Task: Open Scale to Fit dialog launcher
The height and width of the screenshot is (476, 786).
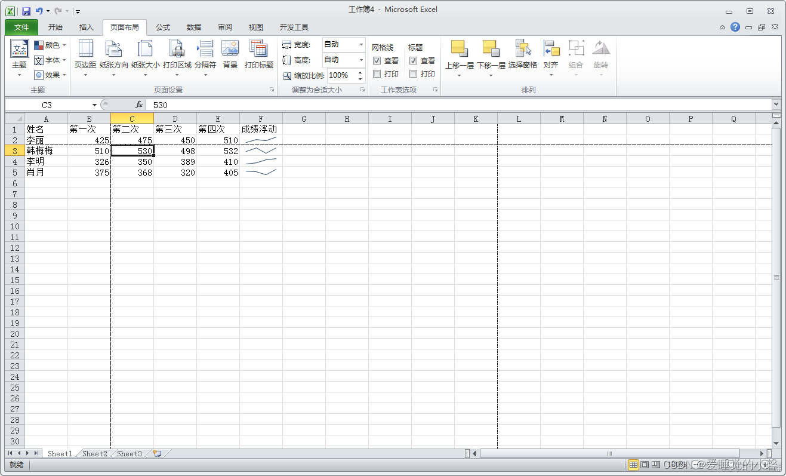Action: 362,90
